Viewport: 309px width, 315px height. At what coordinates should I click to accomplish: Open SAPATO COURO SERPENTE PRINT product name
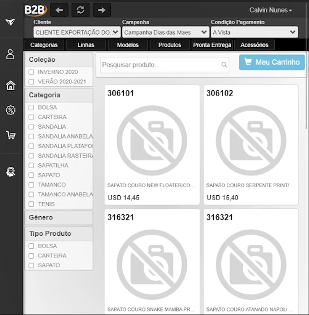[250, 185]
